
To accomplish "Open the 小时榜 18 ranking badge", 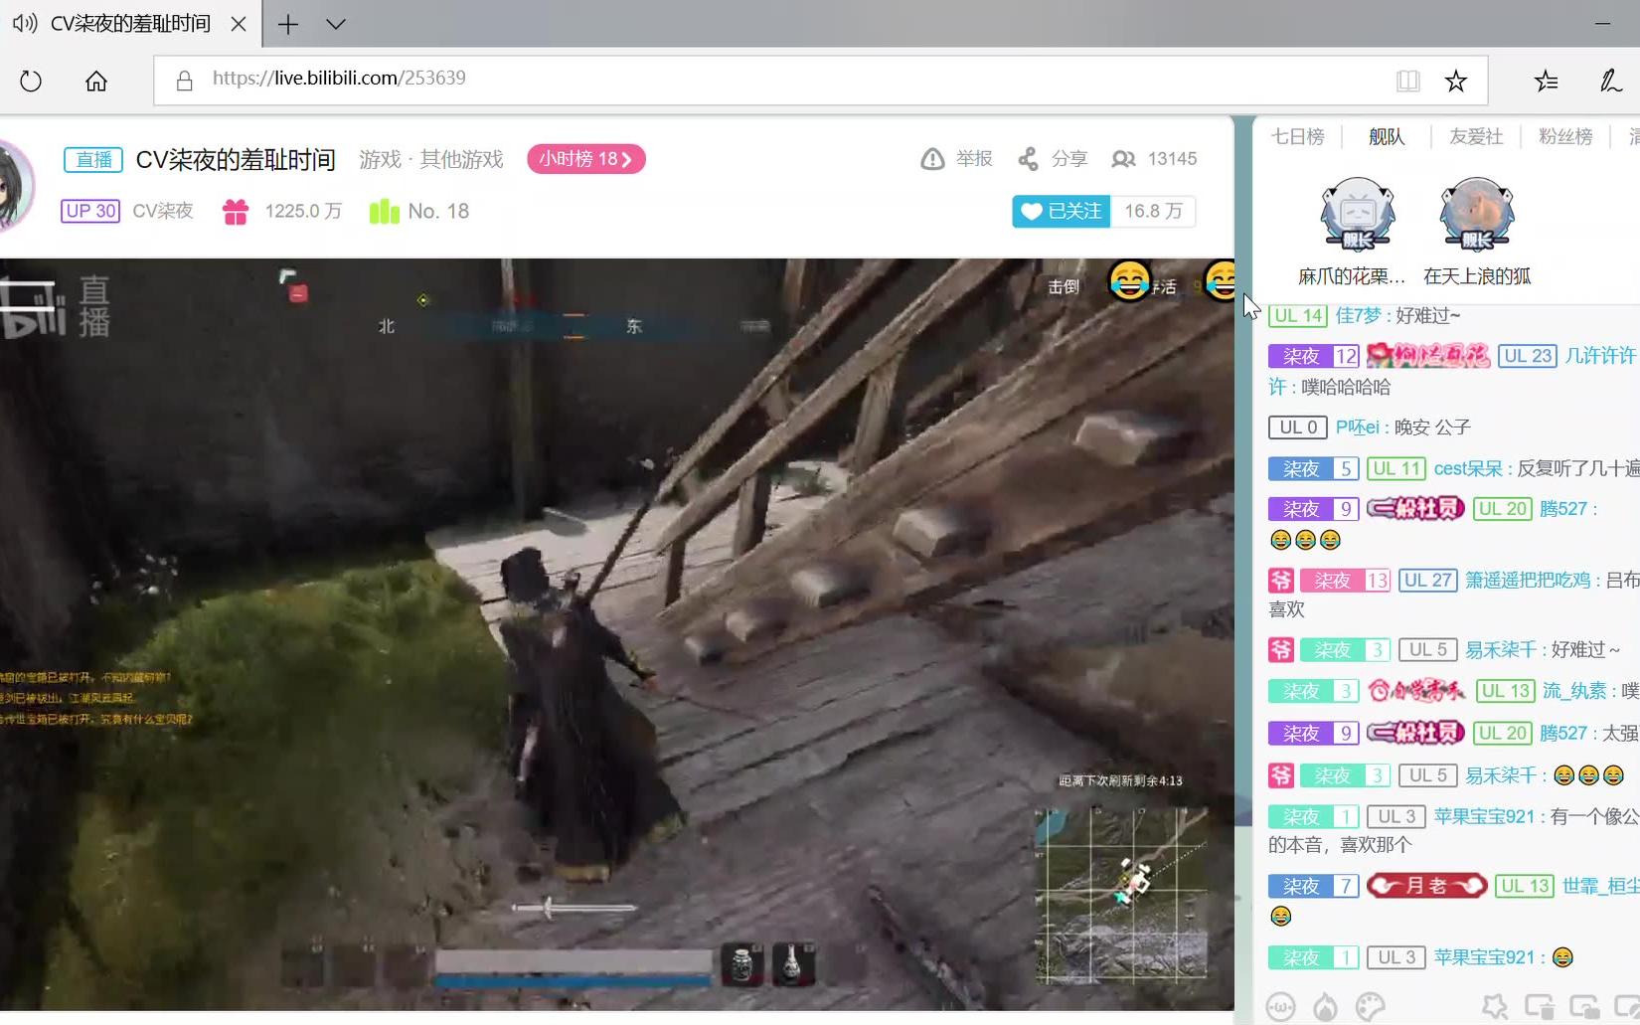I will point(585,159).
